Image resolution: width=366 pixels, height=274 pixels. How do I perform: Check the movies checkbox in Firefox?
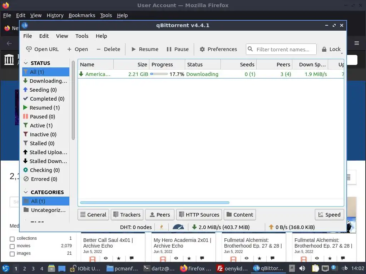[12, 246]
